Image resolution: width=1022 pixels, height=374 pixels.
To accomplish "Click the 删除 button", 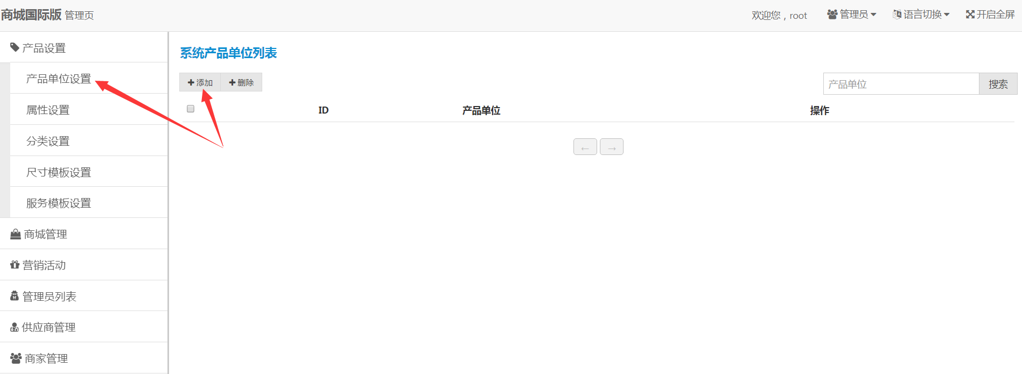I will [x=241, y=82].
